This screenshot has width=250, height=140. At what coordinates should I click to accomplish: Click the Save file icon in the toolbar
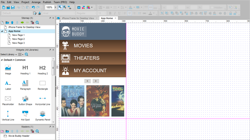pos(13,7)
